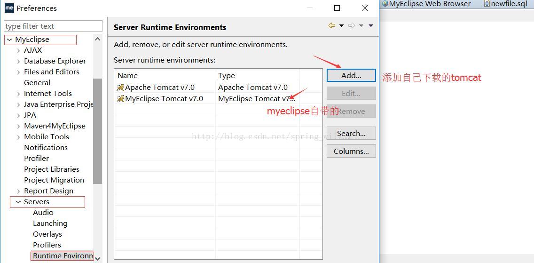Select Internet Tools in the tree

pyautogui.click(x=47, y=94)
